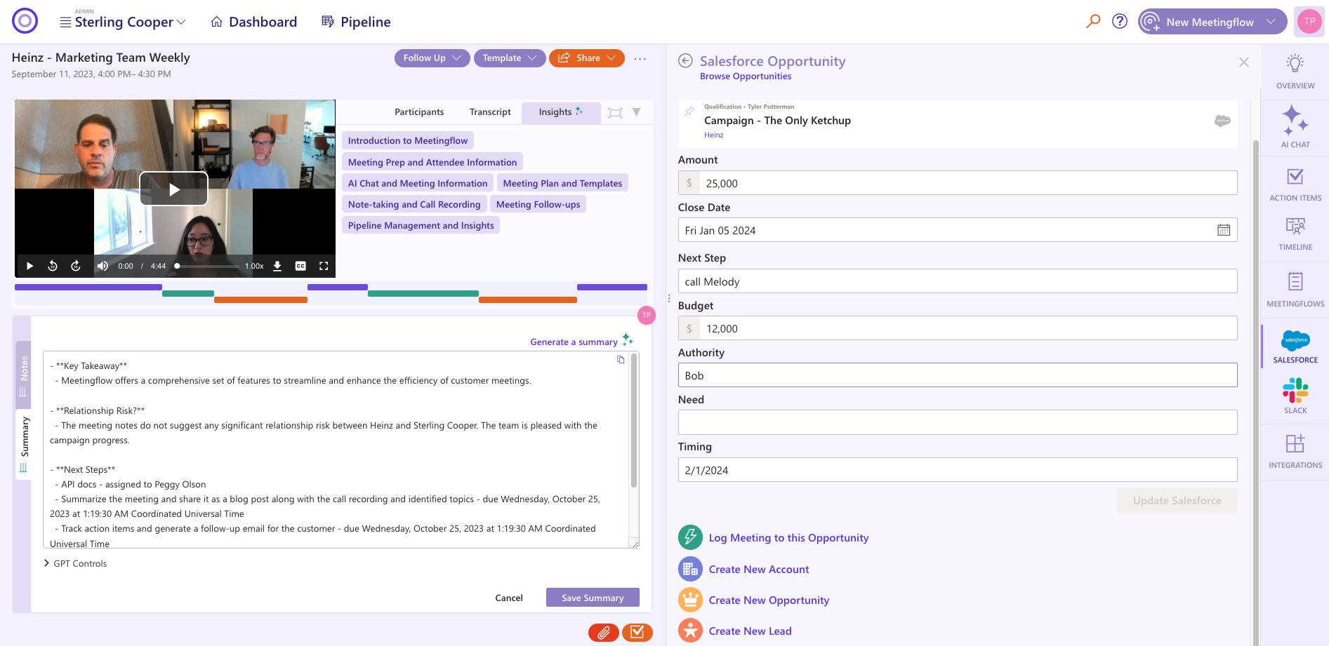Click Create New Account link

pyautogui.click(x=759, y=570)
